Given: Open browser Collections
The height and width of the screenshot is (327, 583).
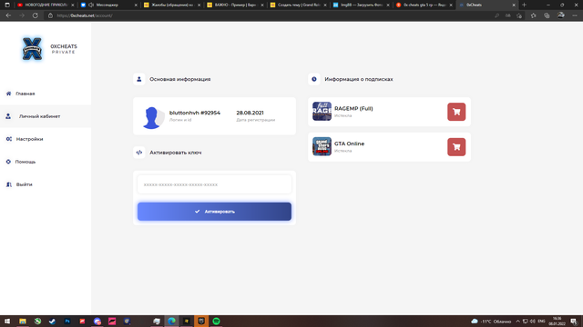Looking at the screenshot, I should coord(547,15).
